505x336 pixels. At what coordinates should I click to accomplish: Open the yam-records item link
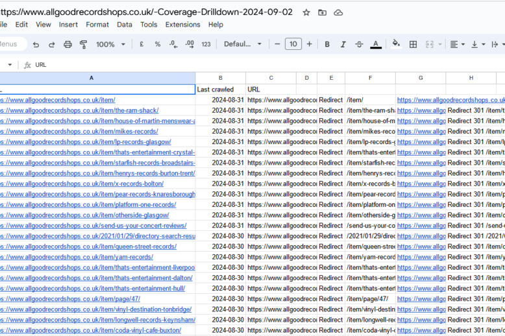coord(76,257)
